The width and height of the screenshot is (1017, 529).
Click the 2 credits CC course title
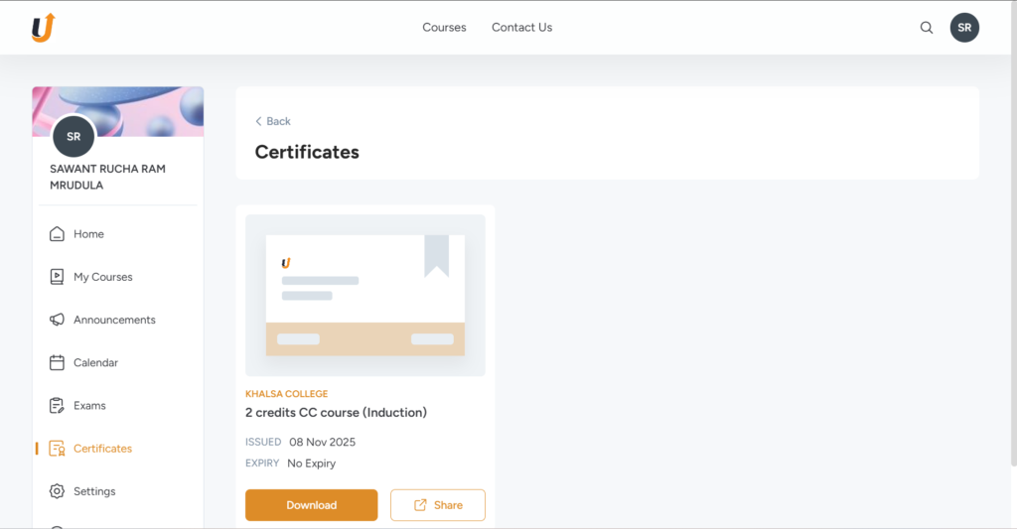[x=336, y=413]
